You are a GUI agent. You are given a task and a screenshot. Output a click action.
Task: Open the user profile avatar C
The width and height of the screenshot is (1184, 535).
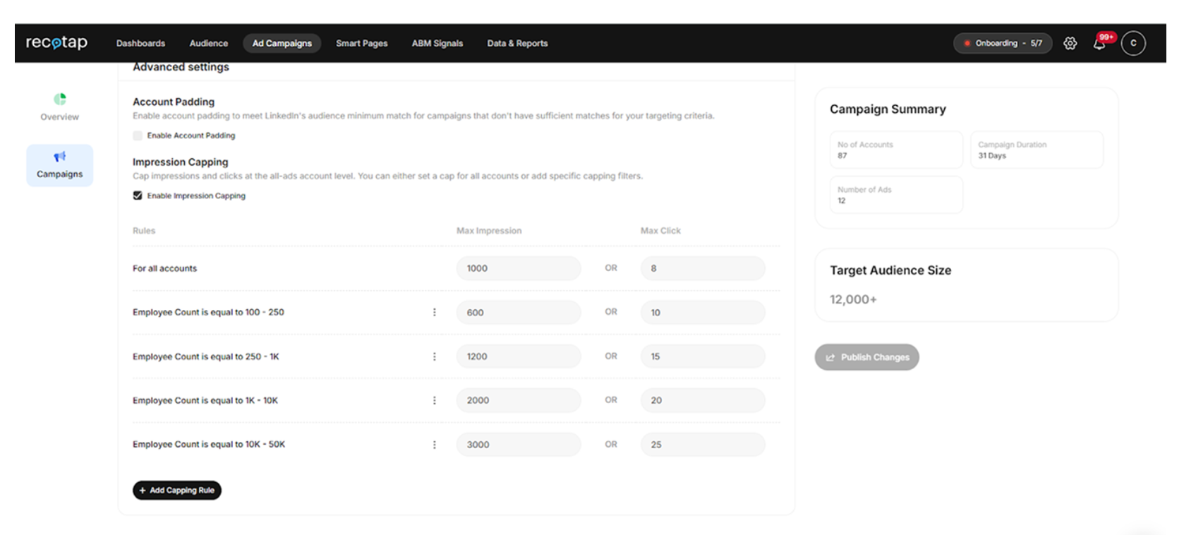pyautogui.click(x=1133, y=43)
